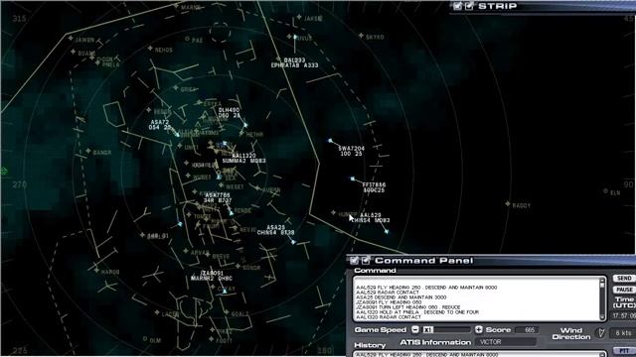Screen dimensions: 636x357
Task: Click the PAUSE game button
Action: click(624, 290)
